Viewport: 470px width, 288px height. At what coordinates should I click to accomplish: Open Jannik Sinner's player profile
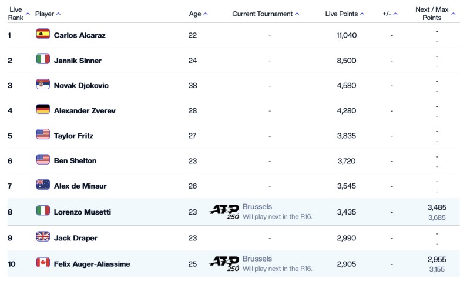click(78, 61)
